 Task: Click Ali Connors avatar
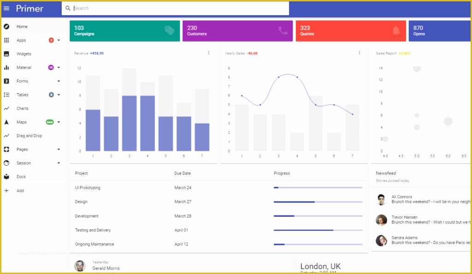381,199
